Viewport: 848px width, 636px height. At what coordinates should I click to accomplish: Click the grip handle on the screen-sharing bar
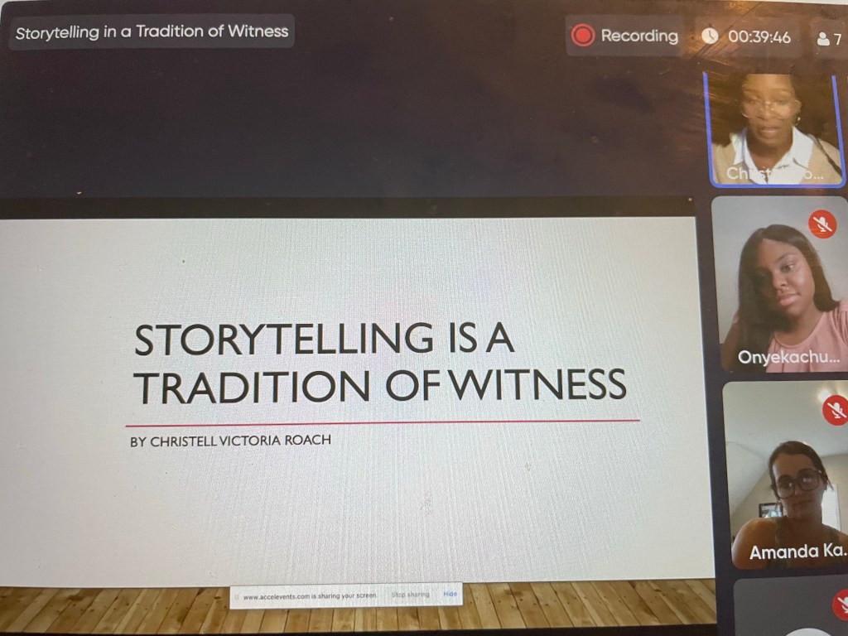click(238, 596)
